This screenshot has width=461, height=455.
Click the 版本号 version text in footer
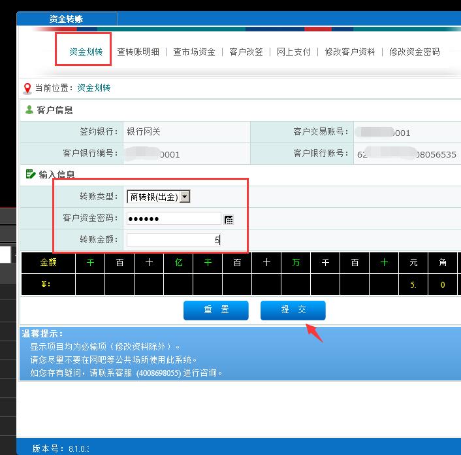(60, 448)
